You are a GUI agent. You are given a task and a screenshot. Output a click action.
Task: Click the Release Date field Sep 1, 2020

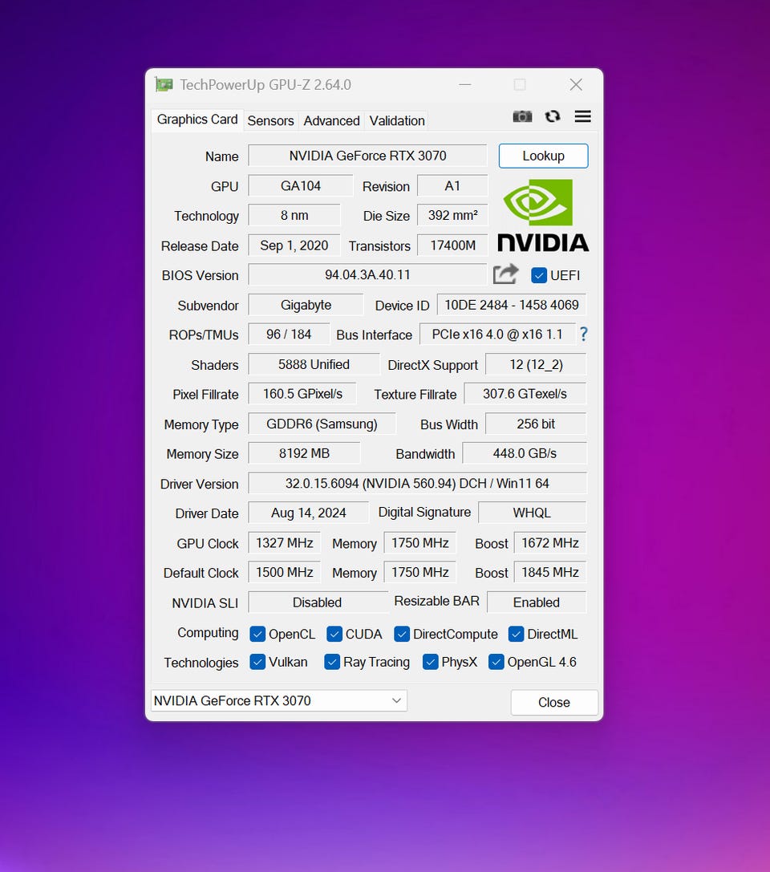click(294, 245)
